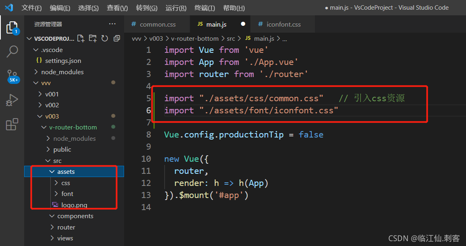The height and width of the screenshot is (246, 466).
Task: Click v-router-bottom in the breadcrumb
Action: [195, 38]
